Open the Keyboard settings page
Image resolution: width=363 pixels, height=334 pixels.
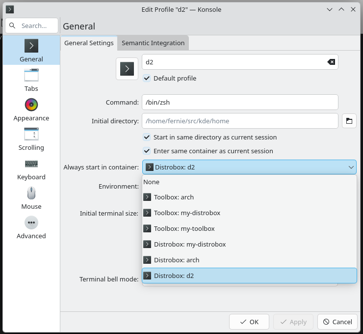click(31, 168)
